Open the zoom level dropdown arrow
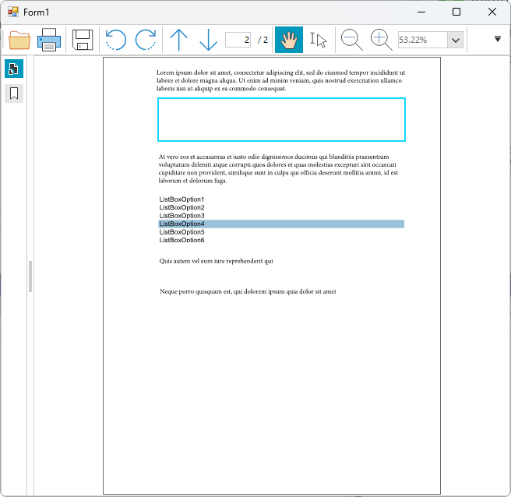The width and height of the screenshot is (511, 497). pyautogui.click(x=455, y=40)
